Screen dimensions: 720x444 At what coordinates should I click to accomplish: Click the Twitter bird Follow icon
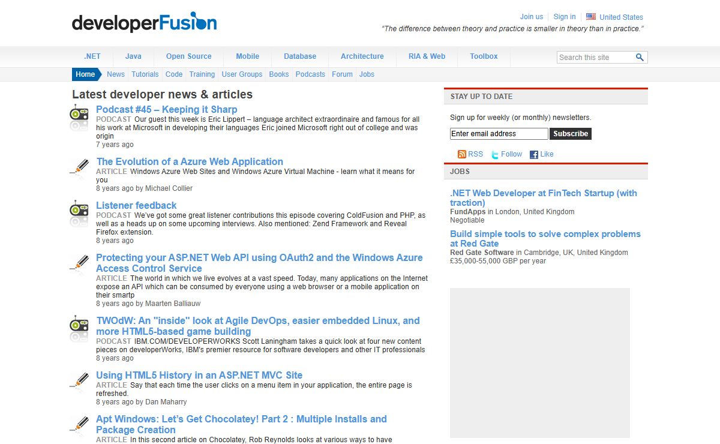tap(495, 155)
